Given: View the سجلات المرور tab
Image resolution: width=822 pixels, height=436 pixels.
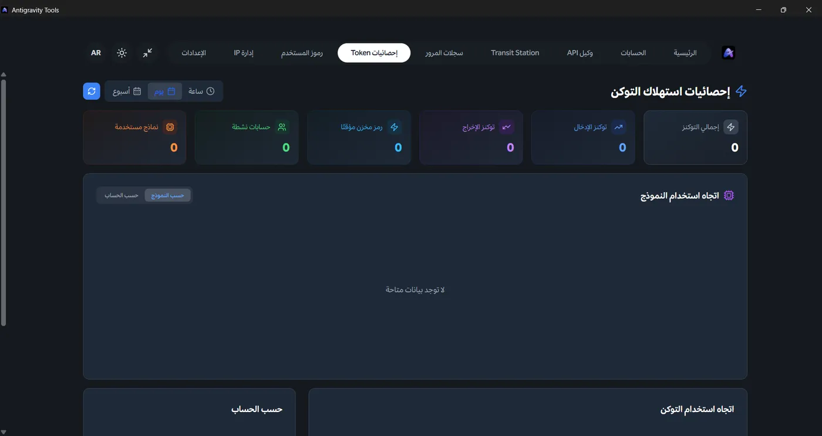Looking at the screenshot, I should point(444,53).
